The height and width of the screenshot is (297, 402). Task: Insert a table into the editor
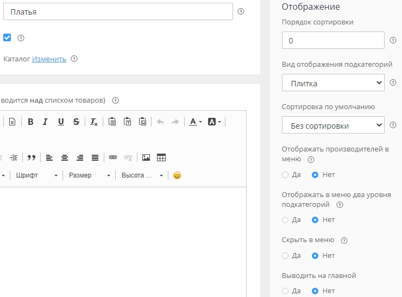point(161,157)
